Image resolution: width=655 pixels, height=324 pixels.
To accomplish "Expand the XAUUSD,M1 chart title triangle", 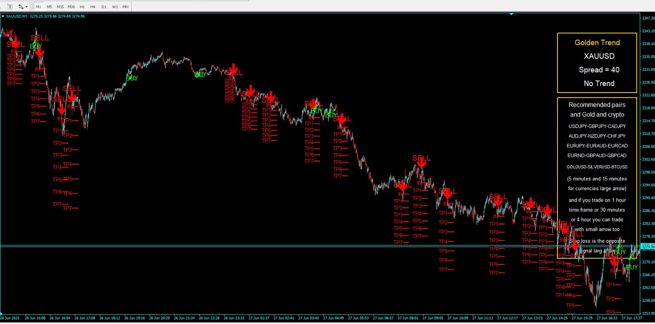I will (3, 16).
